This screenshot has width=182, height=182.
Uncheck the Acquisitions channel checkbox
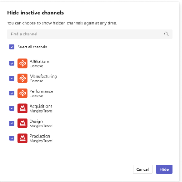pos(12,108)
